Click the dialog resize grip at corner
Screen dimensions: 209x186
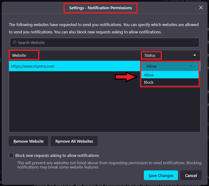point(205,182)
